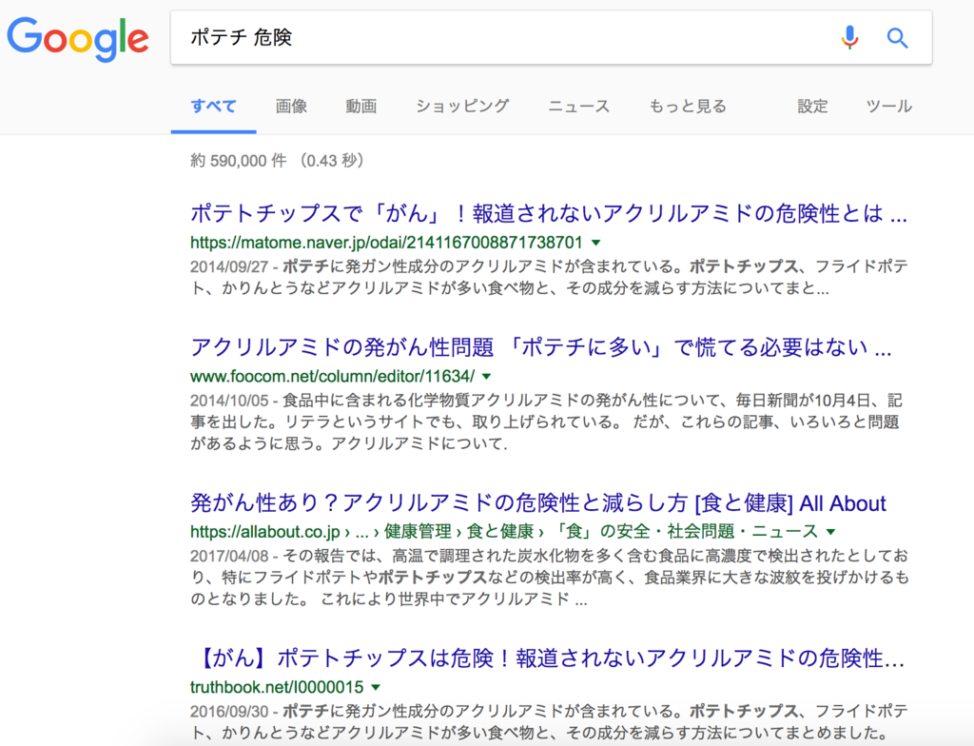Screen dimensions: 974x746
Task: Open the 設定 menu
Action: (x=812, y=107)
